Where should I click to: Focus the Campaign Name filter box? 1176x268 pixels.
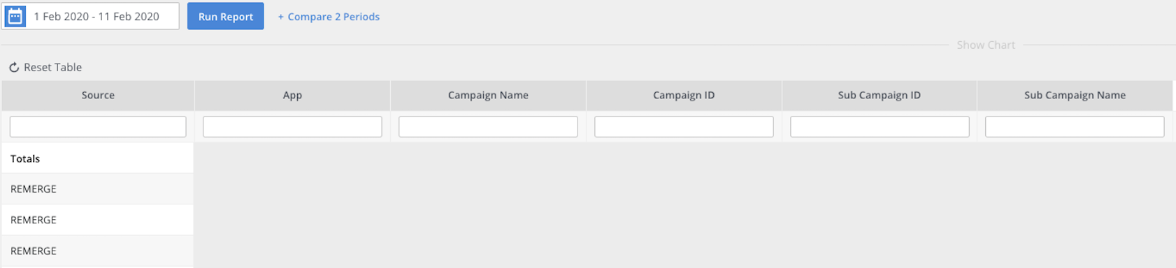click(488, 126)
